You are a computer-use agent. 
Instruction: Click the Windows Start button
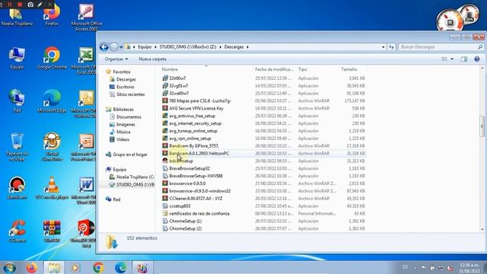click(9, 268)
